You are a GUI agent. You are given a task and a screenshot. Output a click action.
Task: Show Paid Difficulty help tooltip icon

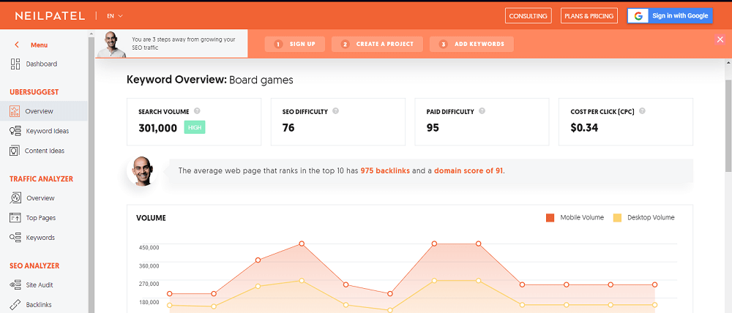(482, 111)
